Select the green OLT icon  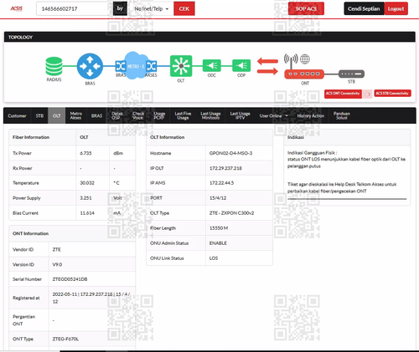pos(181,66)
